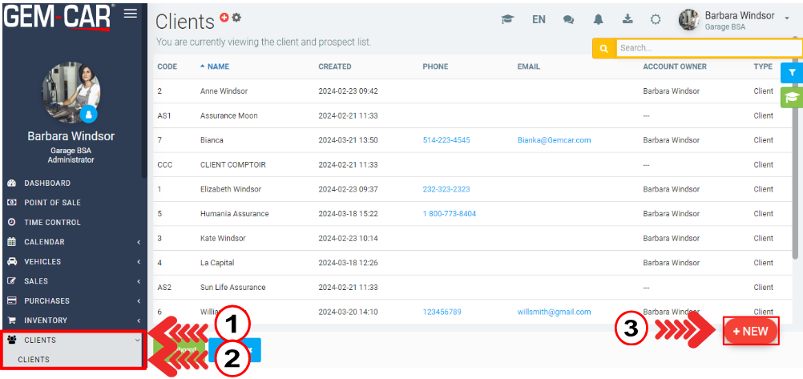Viewport: 803px width, 379px height.
Task: Toggle the hamburger sidebar menu
Action: [131, 13]
